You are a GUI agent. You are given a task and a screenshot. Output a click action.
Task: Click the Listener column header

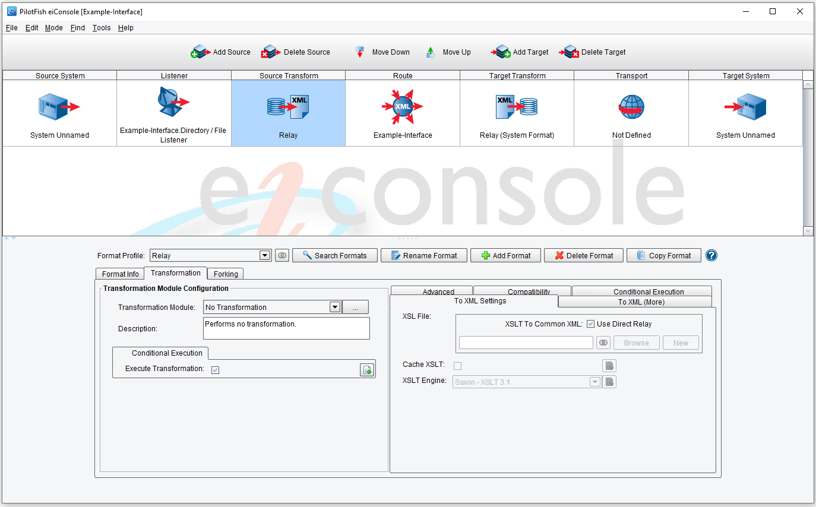click(174, 75)
